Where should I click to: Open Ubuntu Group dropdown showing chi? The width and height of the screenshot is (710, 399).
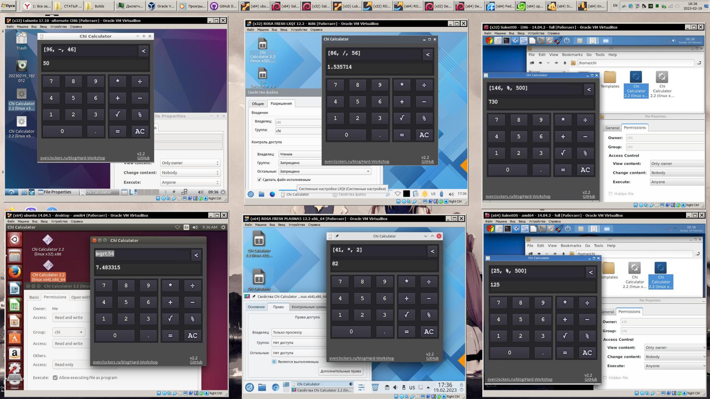tap(69, 332)
